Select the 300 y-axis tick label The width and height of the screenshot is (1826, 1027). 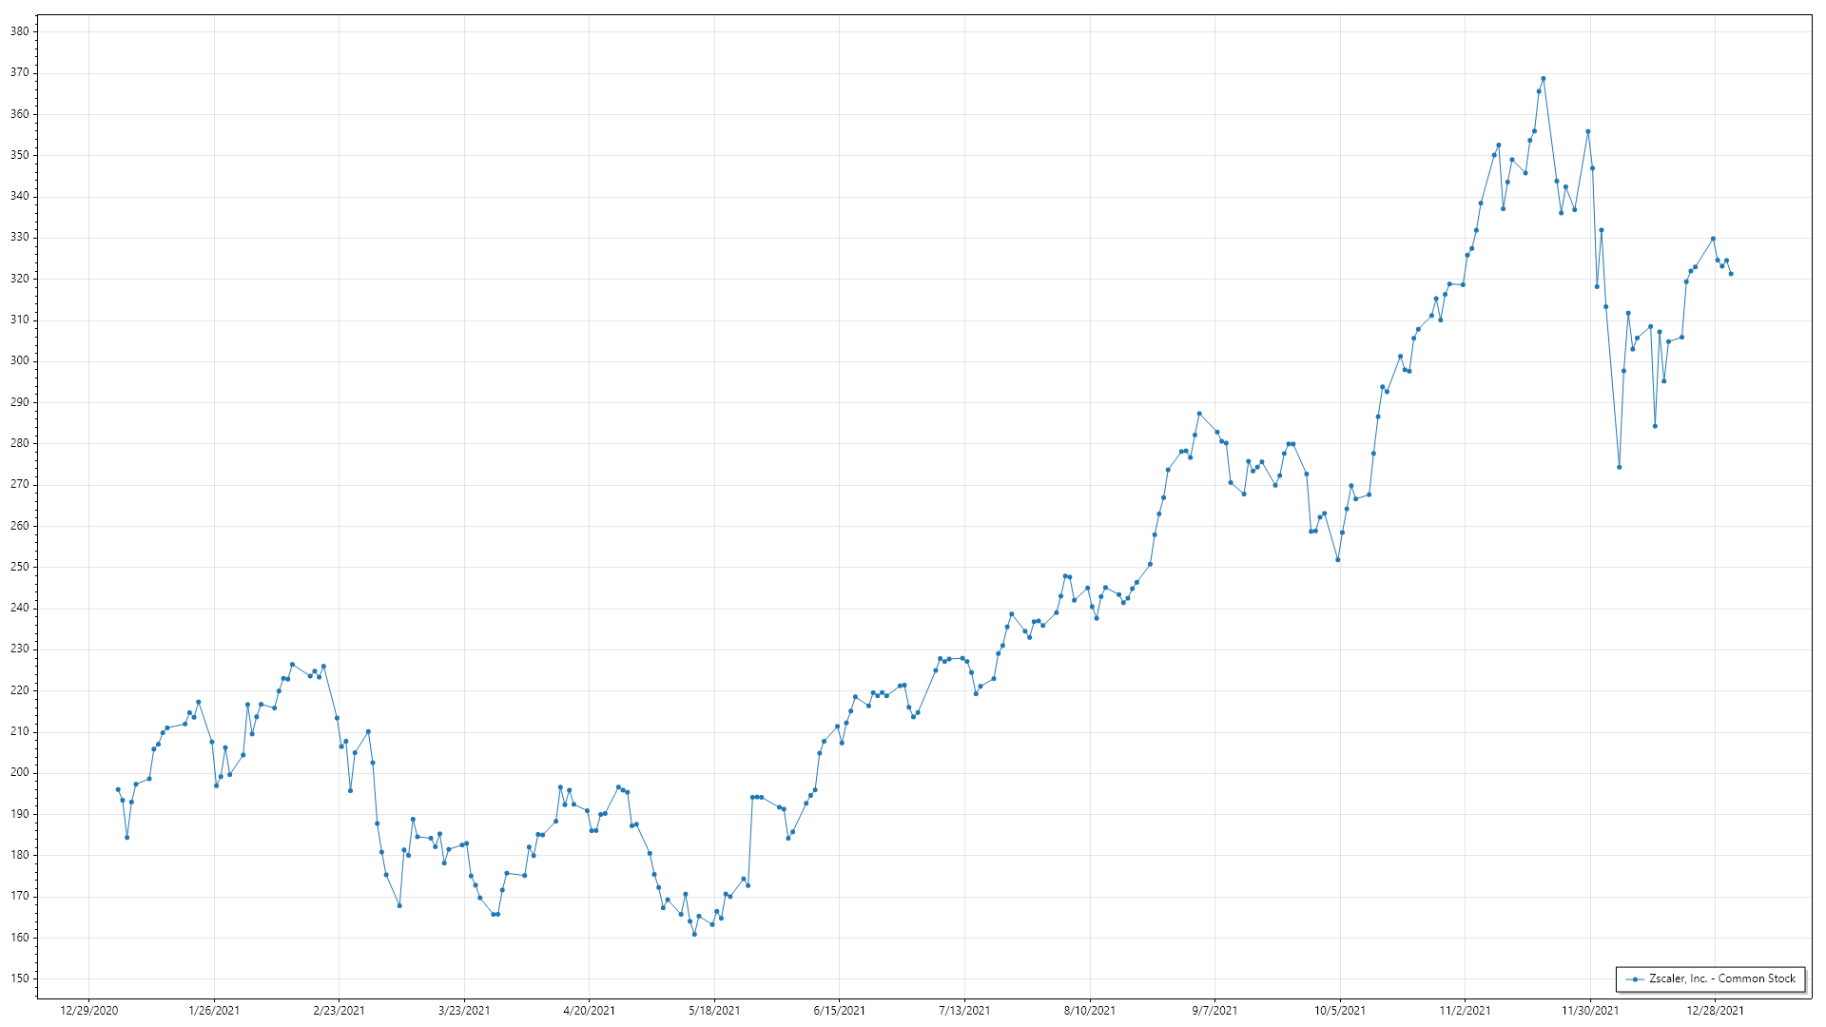click(19, 361)
